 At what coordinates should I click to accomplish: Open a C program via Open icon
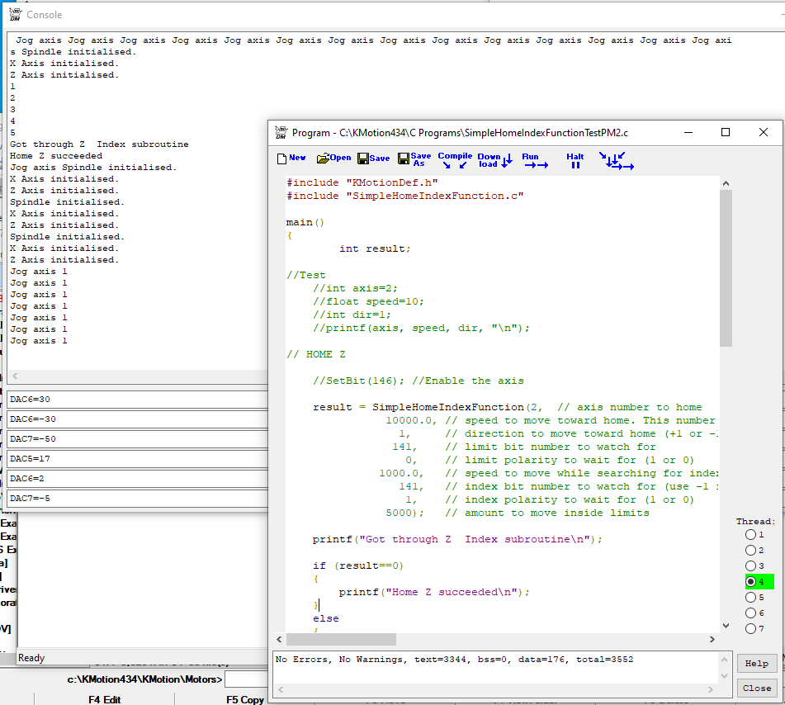click(334, 159)
